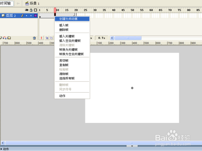This screenshot has height=151, width=202.
Task: Toggle the onion skin button
Action: click(x=47, y=38)
